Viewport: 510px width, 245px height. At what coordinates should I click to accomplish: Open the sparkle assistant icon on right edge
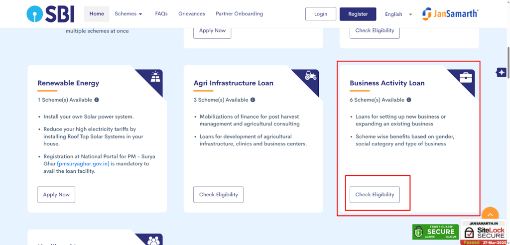click(501, 73)
